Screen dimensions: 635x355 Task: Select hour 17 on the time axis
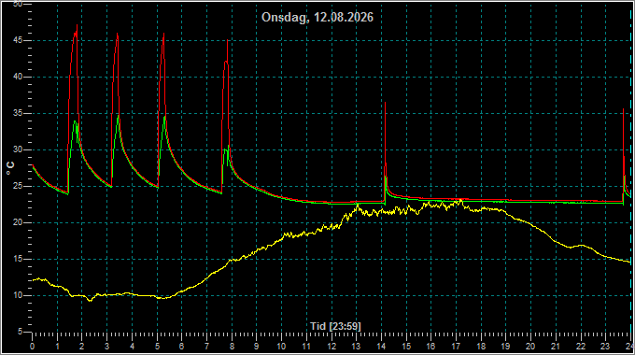[456, 347]
